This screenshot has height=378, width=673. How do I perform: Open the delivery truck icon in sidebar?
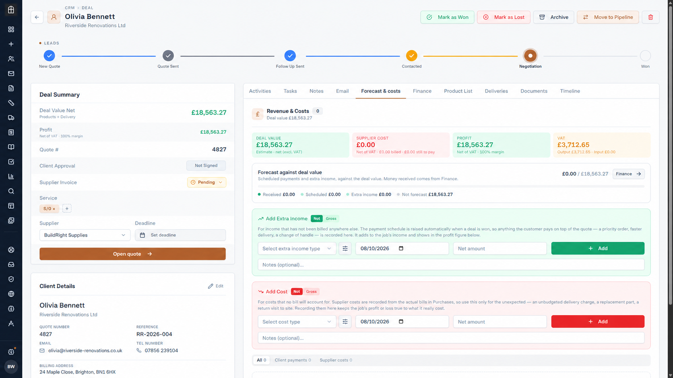(11, 118)
